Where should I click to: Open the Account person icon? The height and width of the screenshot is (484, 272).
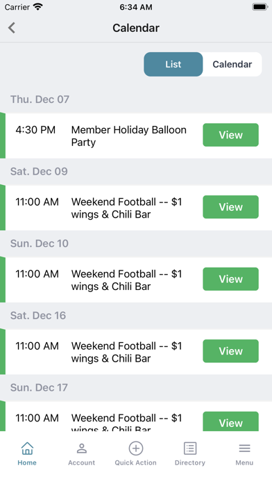coord(82,449)
